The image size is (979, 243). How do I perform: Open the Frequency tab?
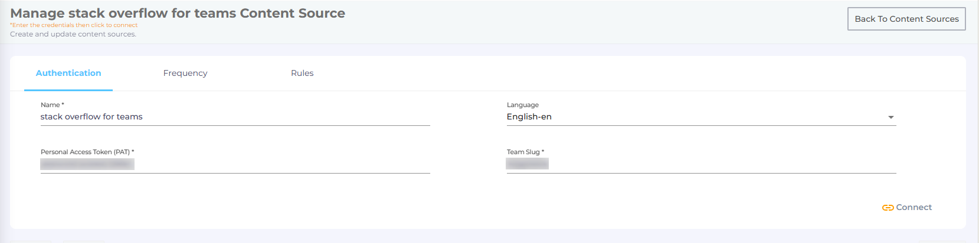[x=185, y=73]
